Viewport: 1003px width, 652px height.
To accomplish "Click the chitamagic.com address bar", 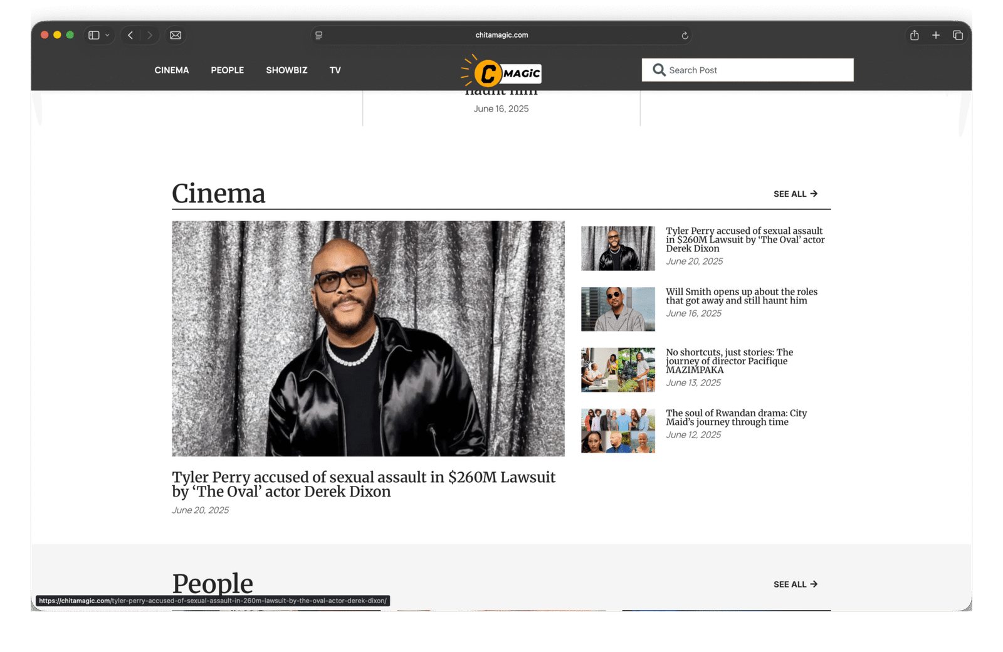I will pyautogui.click(x=501, y=35).
